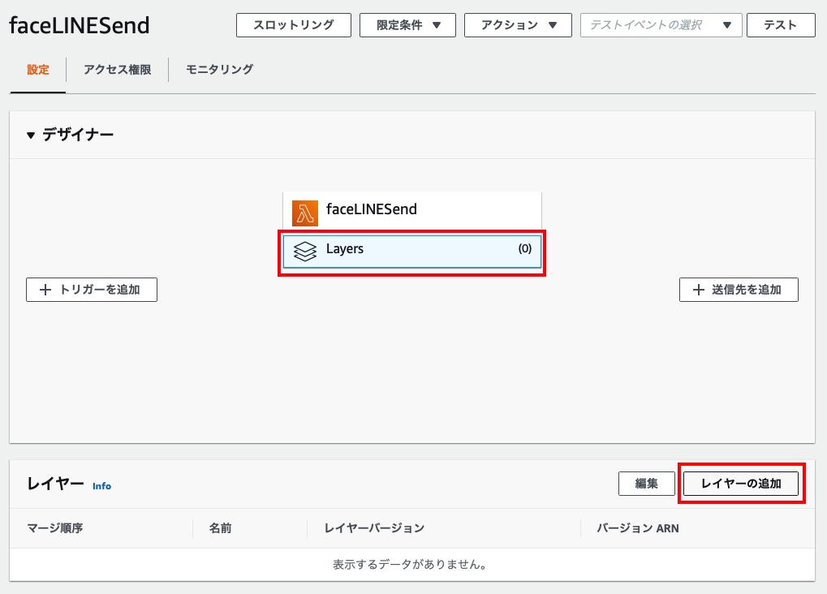The width and height of the screenshot is (827, 594).
Task: Open the 限定条件 dropdown
Action: click(x=407, y=25)
